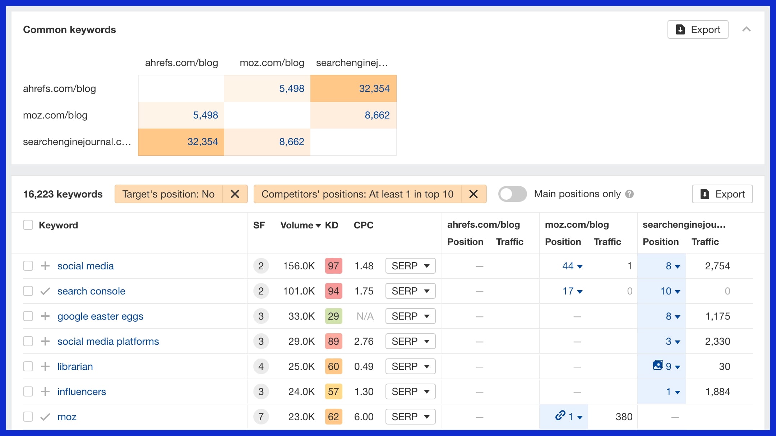Add social media keyword via plus icon
Image resolution: width=776 pixels, height=436 pixels.
pos(45,266)
